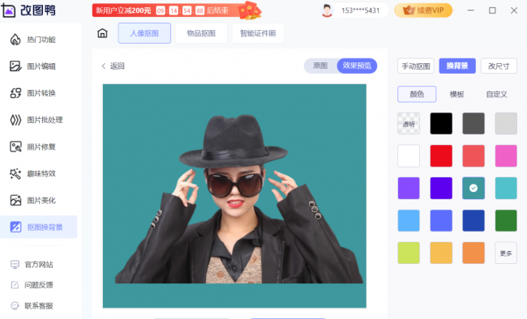Choose the dark green color swatch
Screen dimensions: 527x319
(x=506, y=220)
